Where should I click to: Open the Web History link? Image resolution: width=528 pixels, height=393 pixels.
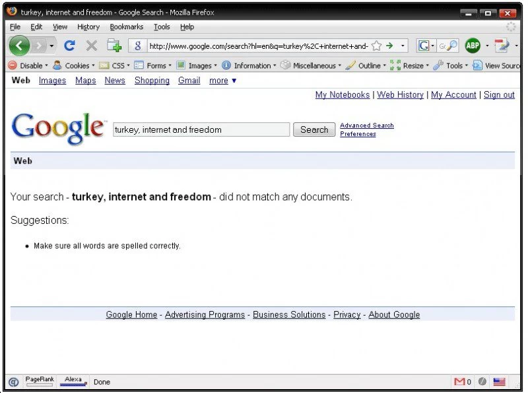(x=401, y=94)
